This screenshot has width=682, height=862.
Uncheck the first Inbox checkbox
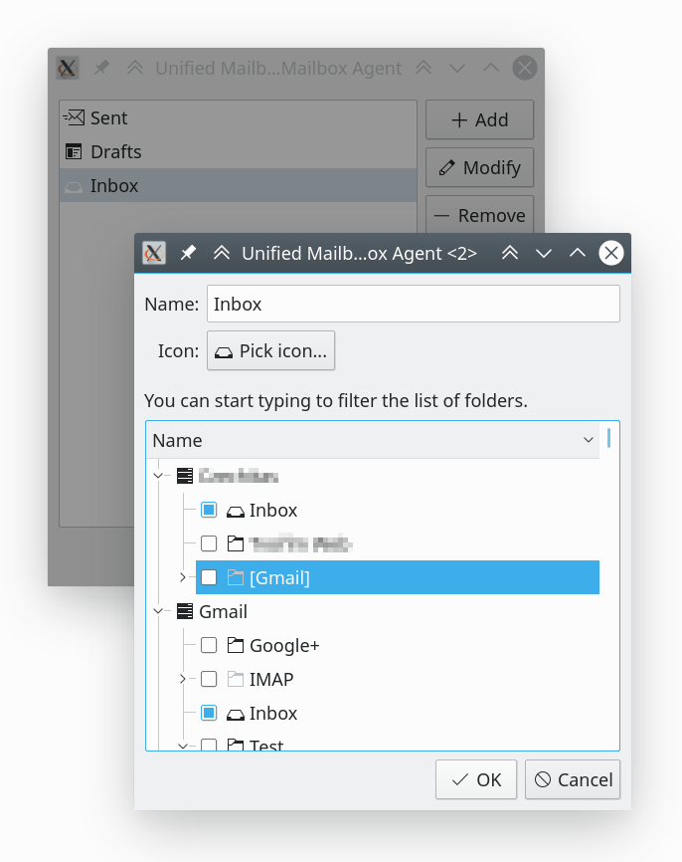click(209, 510)
